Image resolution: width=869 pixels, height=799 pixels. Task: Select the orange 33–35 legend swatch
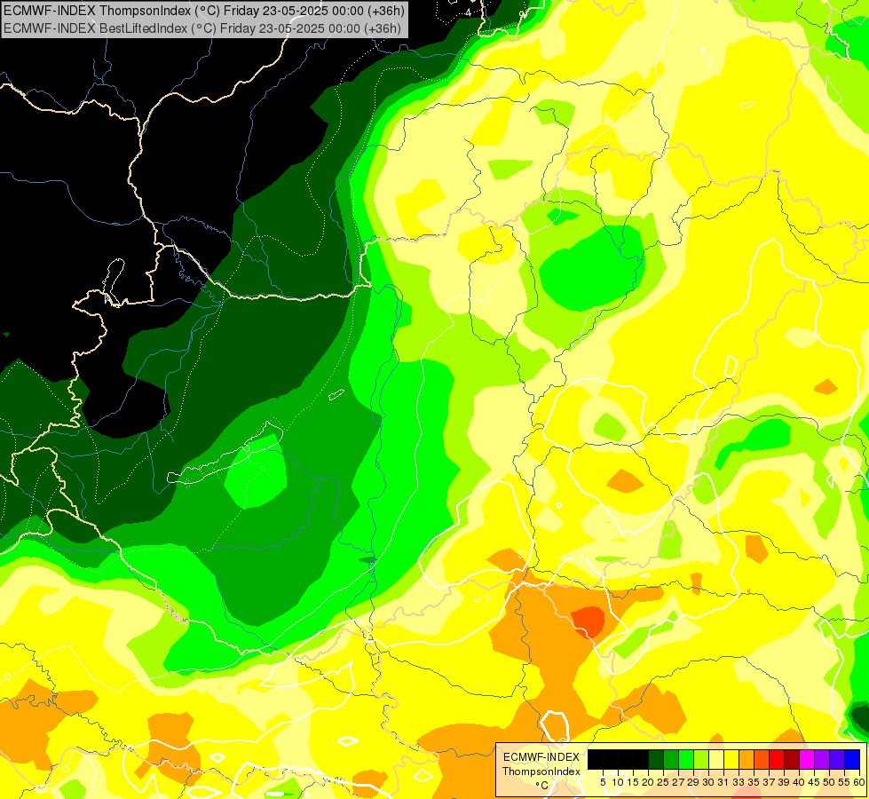pyautogui.click(x=747, y=759)
